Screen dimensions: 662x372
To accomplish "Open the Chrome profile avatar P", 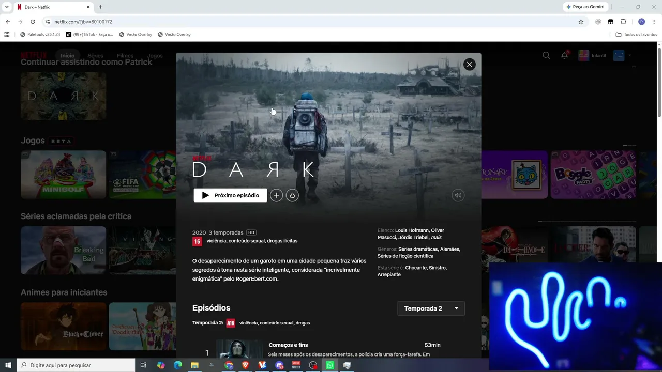I will [x=641, y=22].
